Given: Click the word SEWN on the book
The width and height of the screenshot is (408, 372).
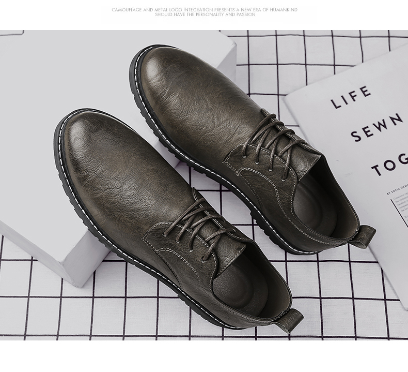Looking at the screenshot, I should click(x=377, y=128).
